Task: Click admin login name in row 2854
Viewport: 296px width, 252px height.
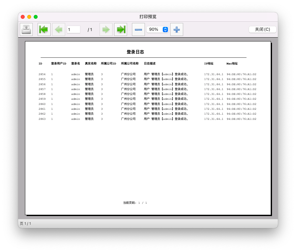Action: [x=76, y=74]
